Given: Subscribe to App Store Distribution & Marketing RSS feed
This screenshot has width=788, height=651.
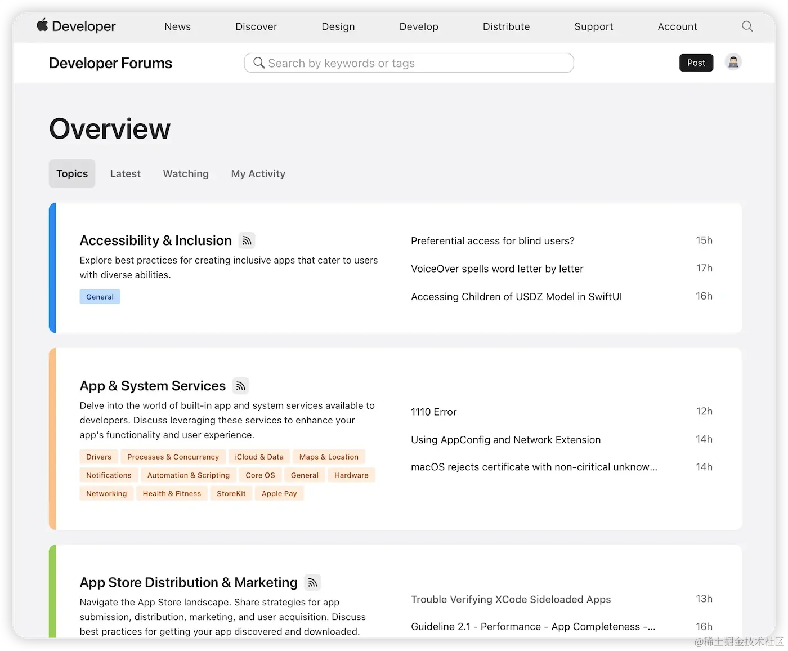Looking at the screenshot, I should [x=312, y=582].
